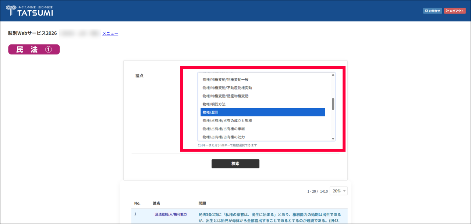Expand the 20件 per-page dropdown
The width and height of the screenshot is (471, 224).
coord(339,191)
